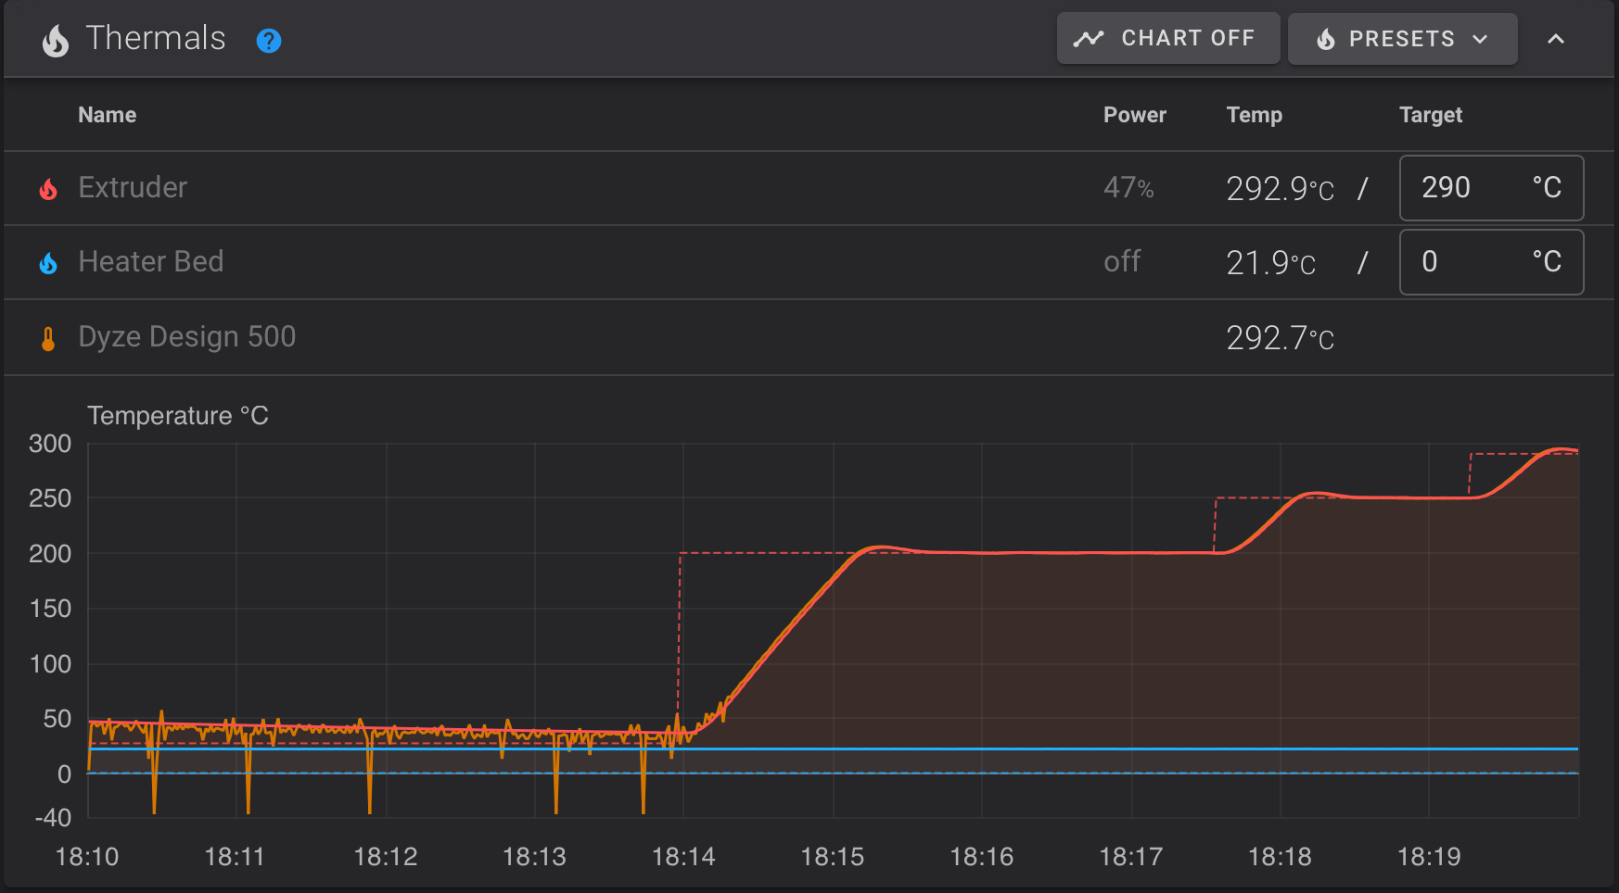
Task: Select the Heater Bed name label
Action: 151,261
